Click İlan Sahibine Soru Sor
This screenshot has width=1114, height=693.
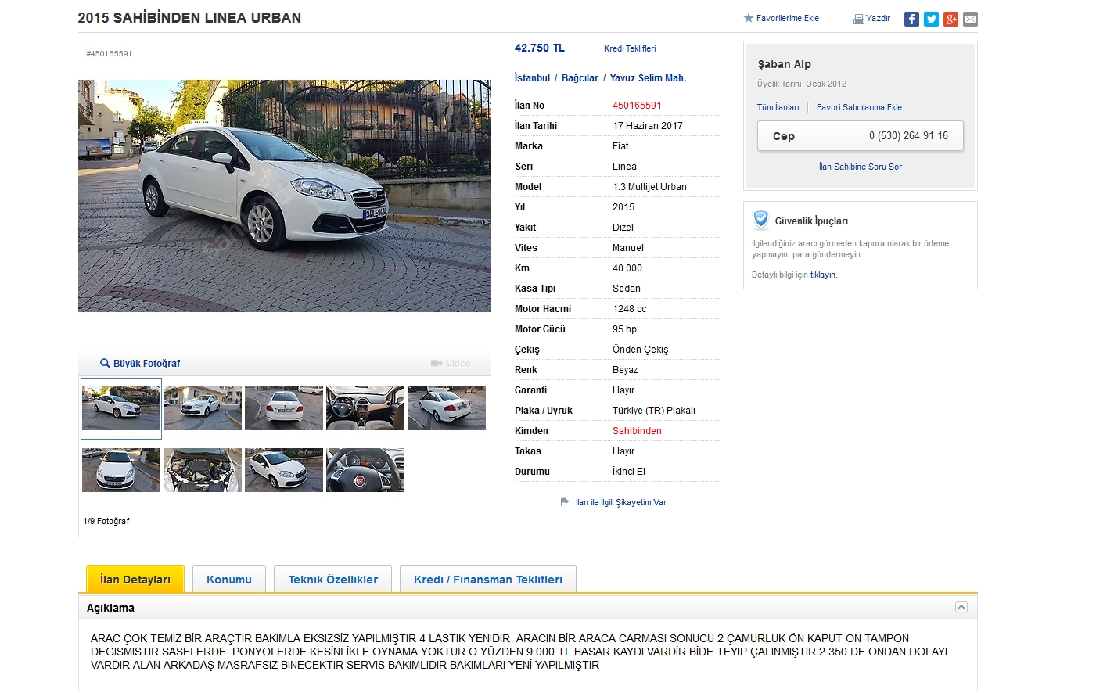click(861, 167)
